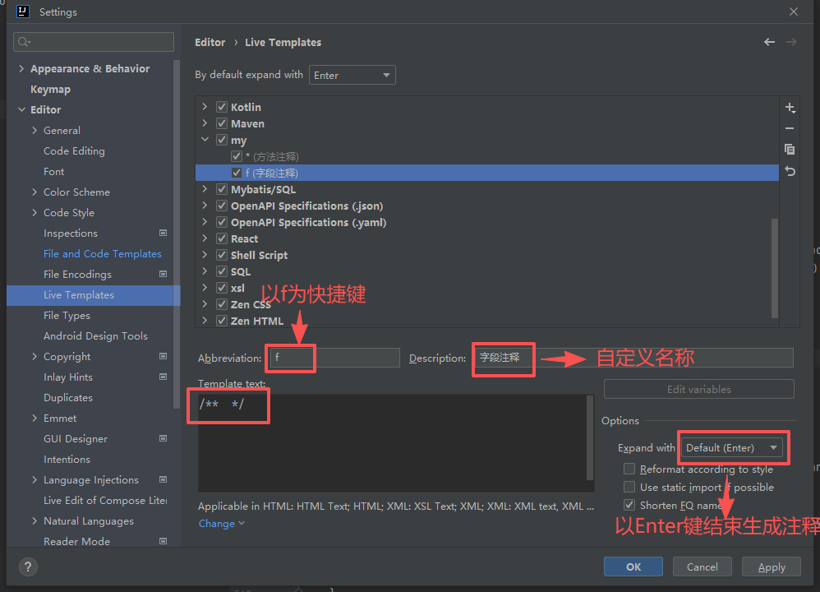Click the search magnifier icon in settings search
The width and height of the screenshot is (820, 592).
24,42
